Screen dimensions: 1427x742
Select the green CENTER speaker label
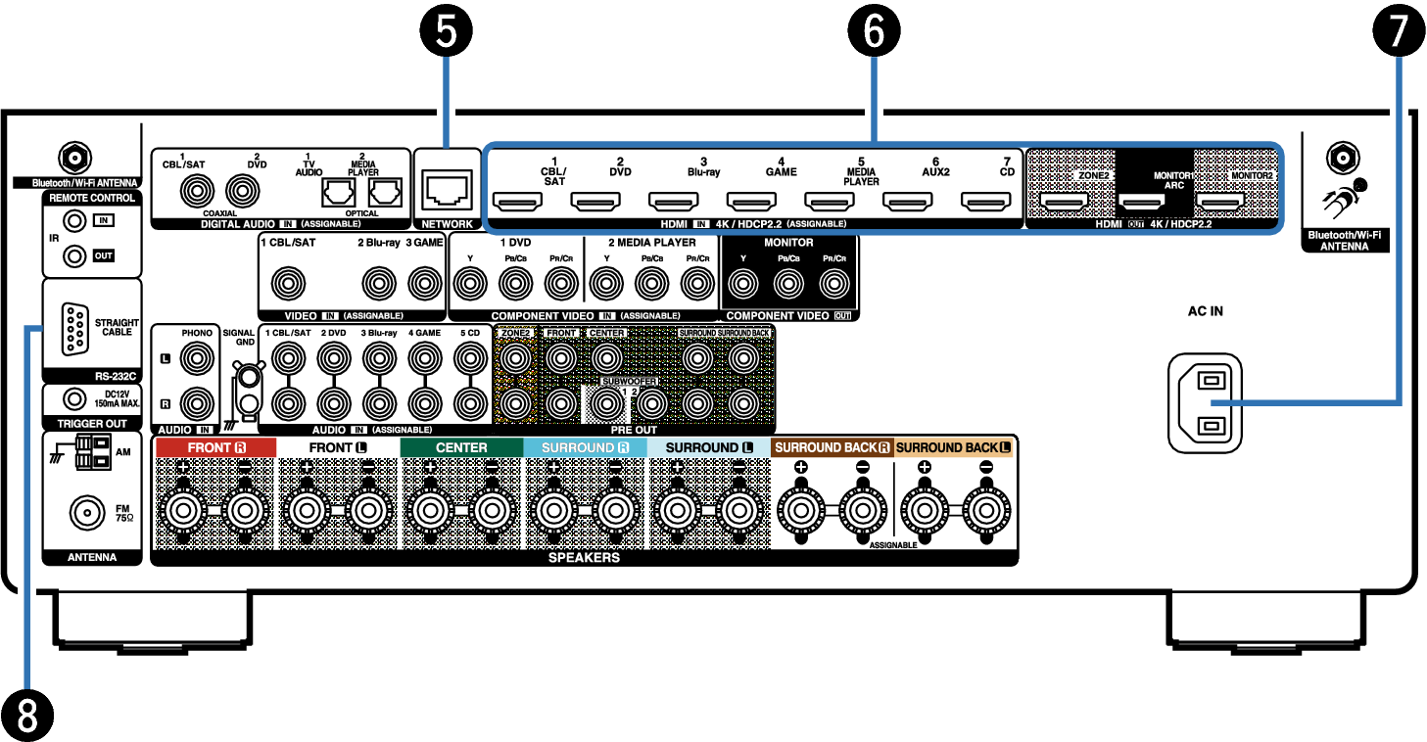(x=461, y=447)
